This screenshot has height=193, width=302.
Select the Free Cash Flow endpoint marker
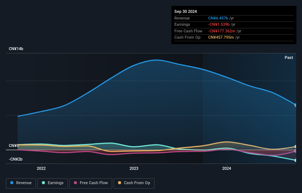click(x=296, y=151)
